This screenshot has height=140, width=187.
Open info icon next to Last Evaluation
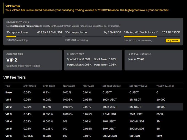[150, 54]
